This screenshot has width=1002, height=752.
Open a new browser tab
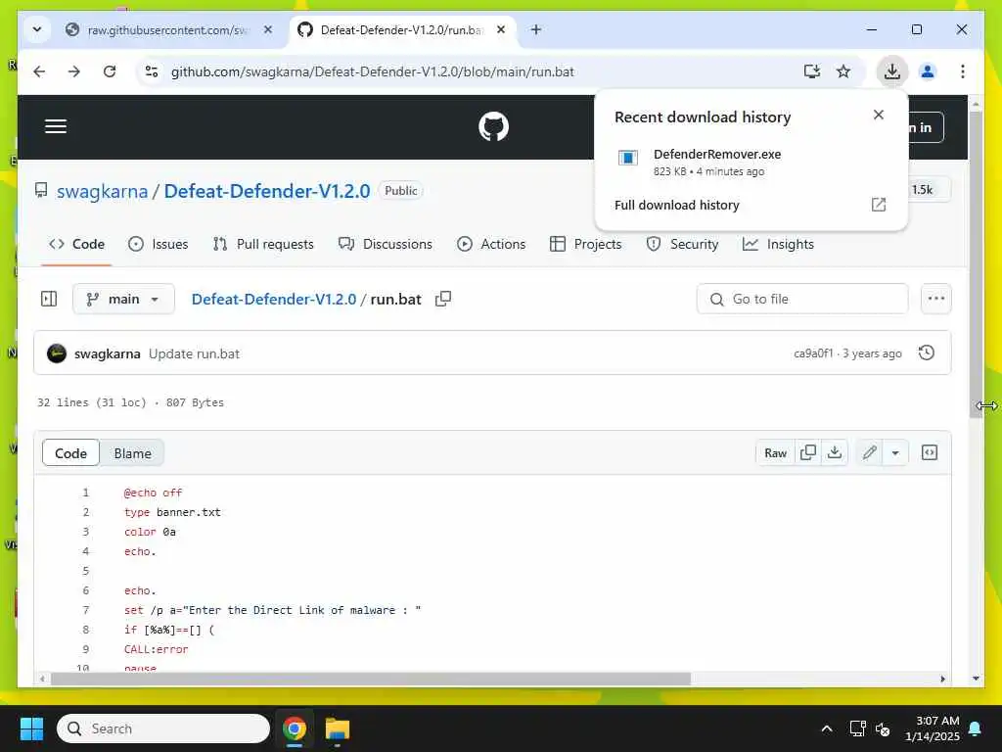click(536, 29)
